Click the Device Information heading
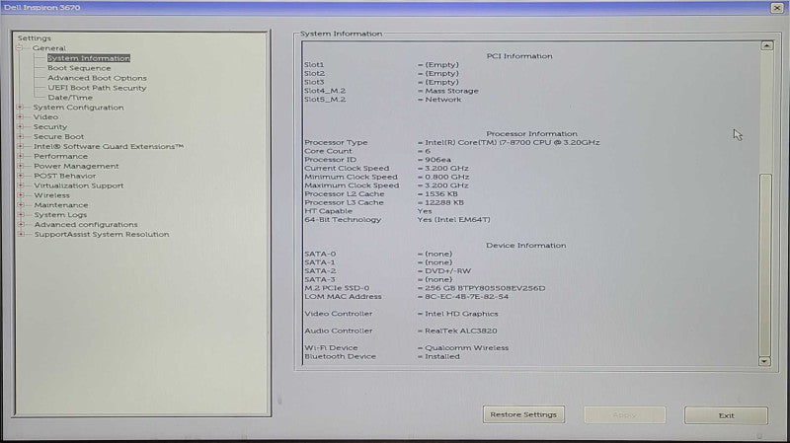Image resolution: width=790 pixels, height=443 pixels. (525, 246)
